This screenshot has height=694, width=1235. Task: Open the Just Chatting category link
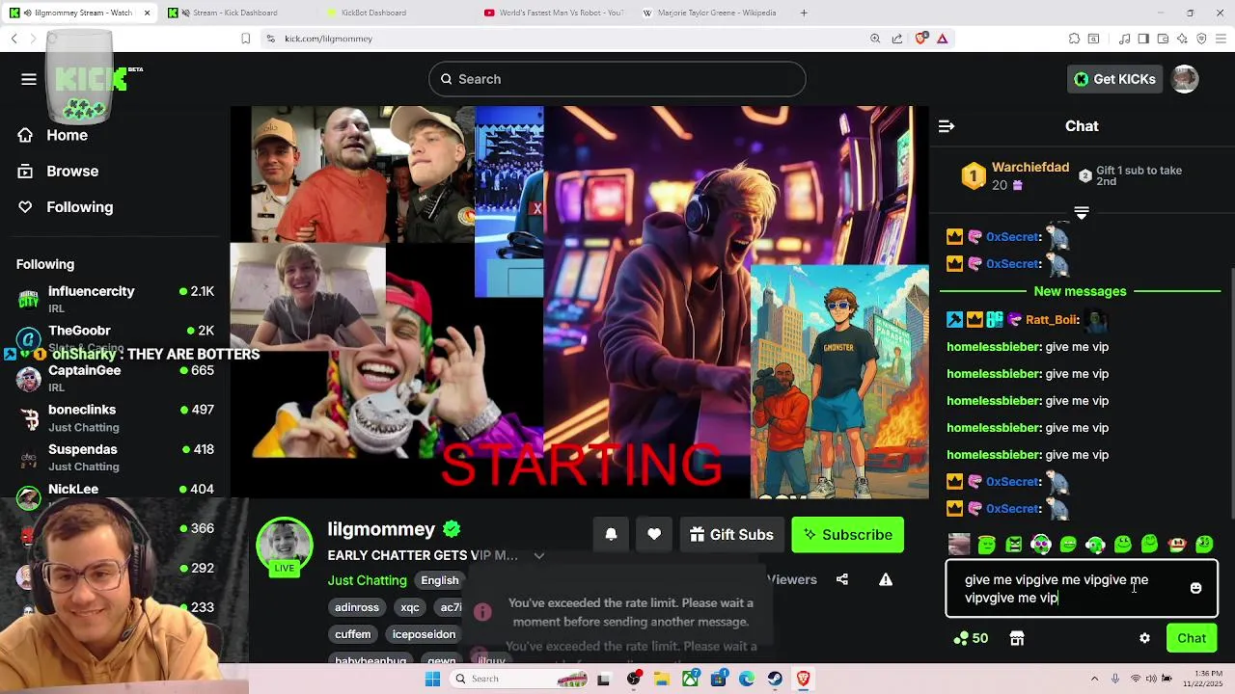coord(367,580)
